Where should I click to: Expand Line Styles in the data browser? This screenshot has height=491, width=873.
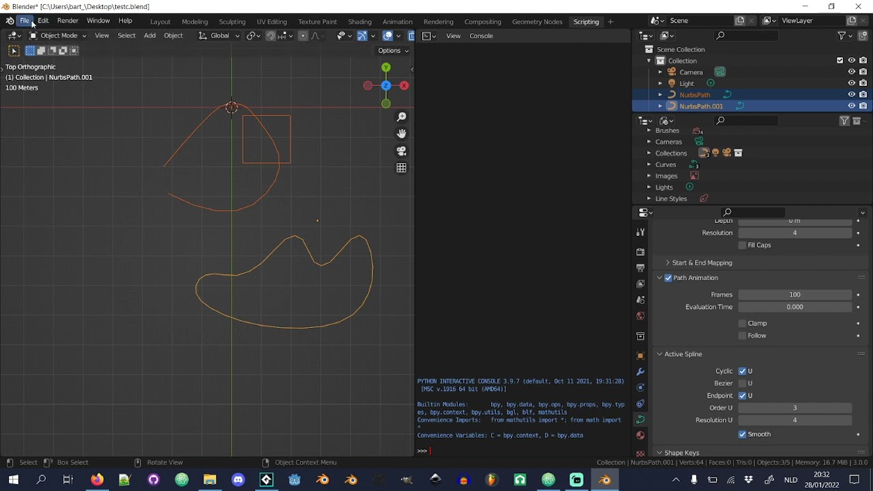pos(649,198)
